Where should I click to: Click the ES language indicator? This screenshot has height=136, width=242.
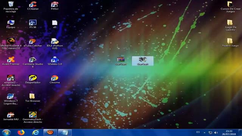(198, 132)
